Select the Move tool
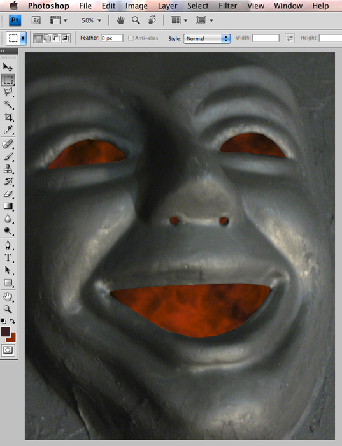Screen dimensions: 342x446 coord(8,67)
